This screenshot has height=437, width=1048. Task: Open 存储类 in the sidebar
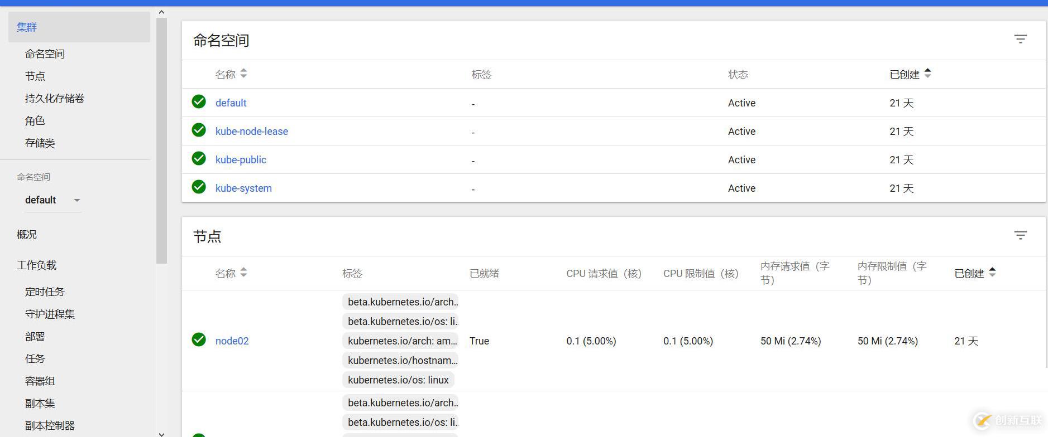tap(40, 143)
